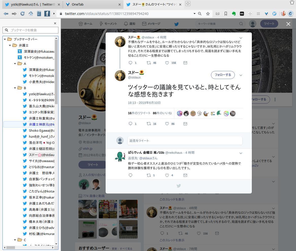Collapse the A folder in bookmarks tree

point(15,64)
